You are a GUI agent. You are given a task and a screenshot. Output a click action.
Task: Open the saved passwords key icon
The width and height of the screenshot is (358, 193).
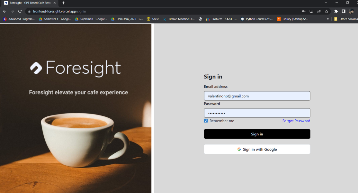tap(304, 11)
